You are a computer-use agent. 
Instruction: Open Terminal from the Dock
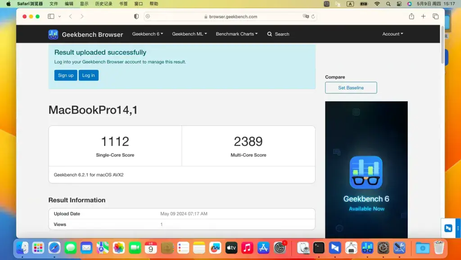pyautogui.click(x=319, y=248)
